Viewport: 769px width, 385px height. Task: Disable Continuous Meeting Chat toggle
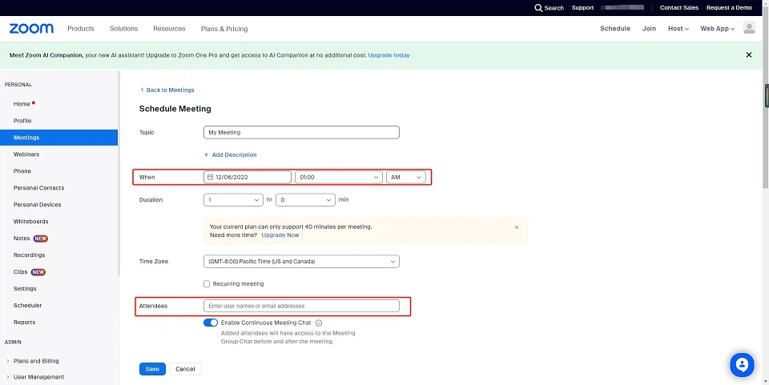(x=211, y=323)
